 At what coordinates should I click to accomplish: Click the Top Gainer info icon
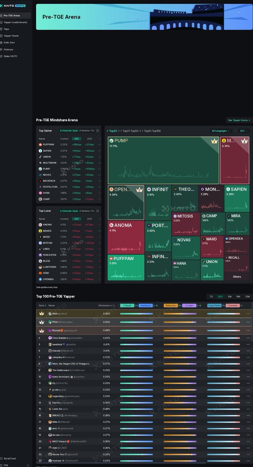coord(97,131)
